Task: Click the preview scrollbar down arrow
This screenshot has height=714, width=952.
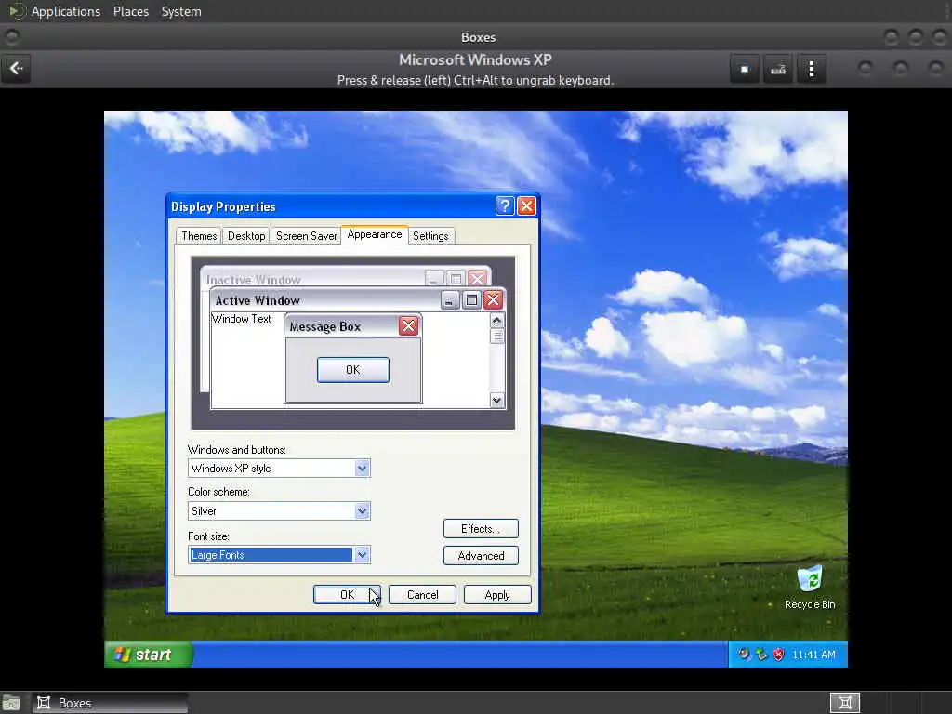Action: [x=496, y=400]
